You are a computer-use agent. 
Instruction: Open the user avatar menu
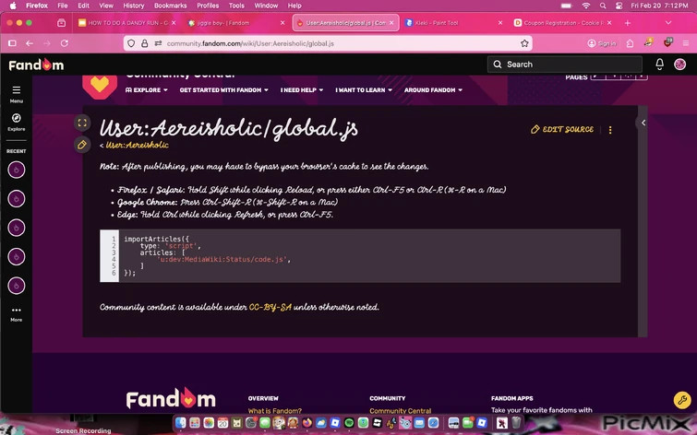[x=679, y=65]
